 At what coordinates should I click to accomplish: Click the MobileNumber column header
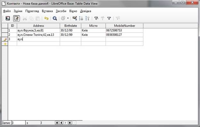coord(124,26)
